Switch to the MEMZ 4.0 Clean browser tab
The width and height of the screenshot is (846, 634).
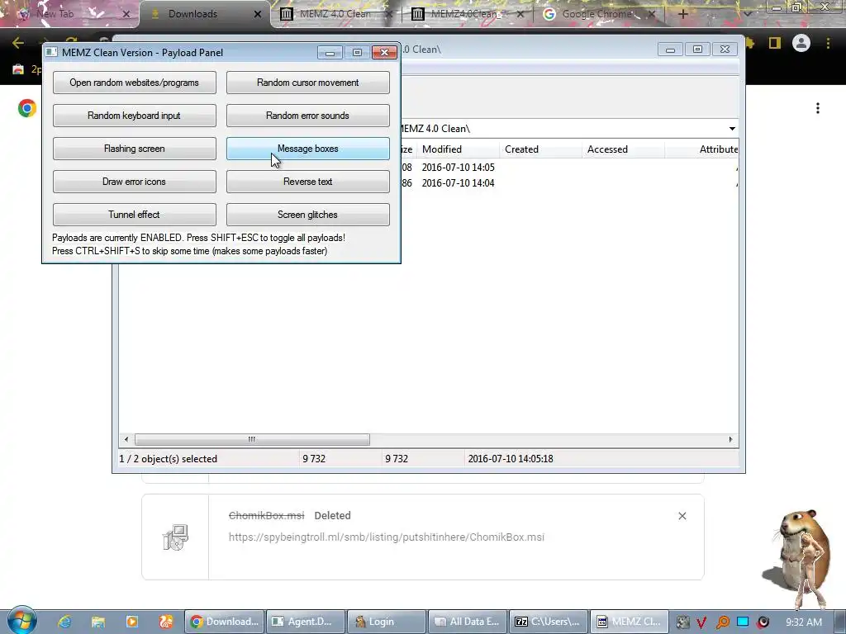tap(335, 14)
